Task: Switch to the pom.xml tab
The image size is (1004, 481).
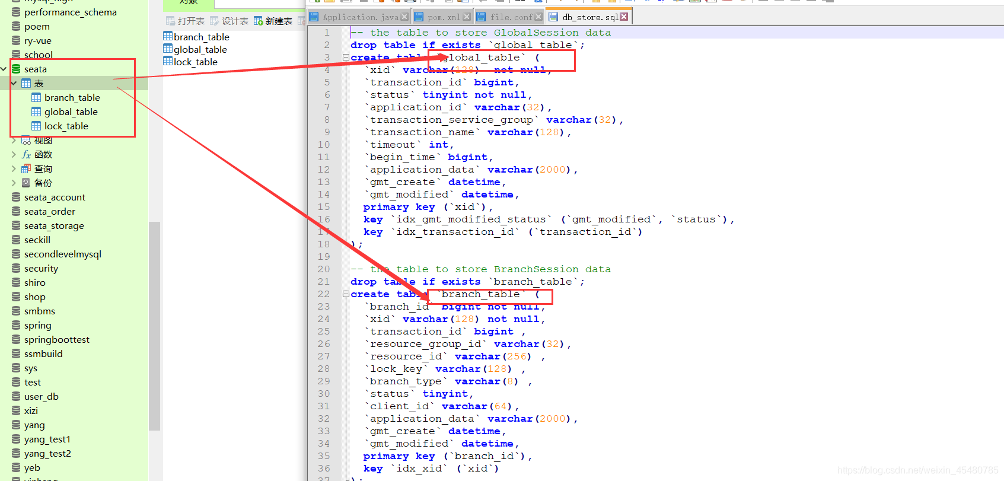Action: (x=443, y=17)
